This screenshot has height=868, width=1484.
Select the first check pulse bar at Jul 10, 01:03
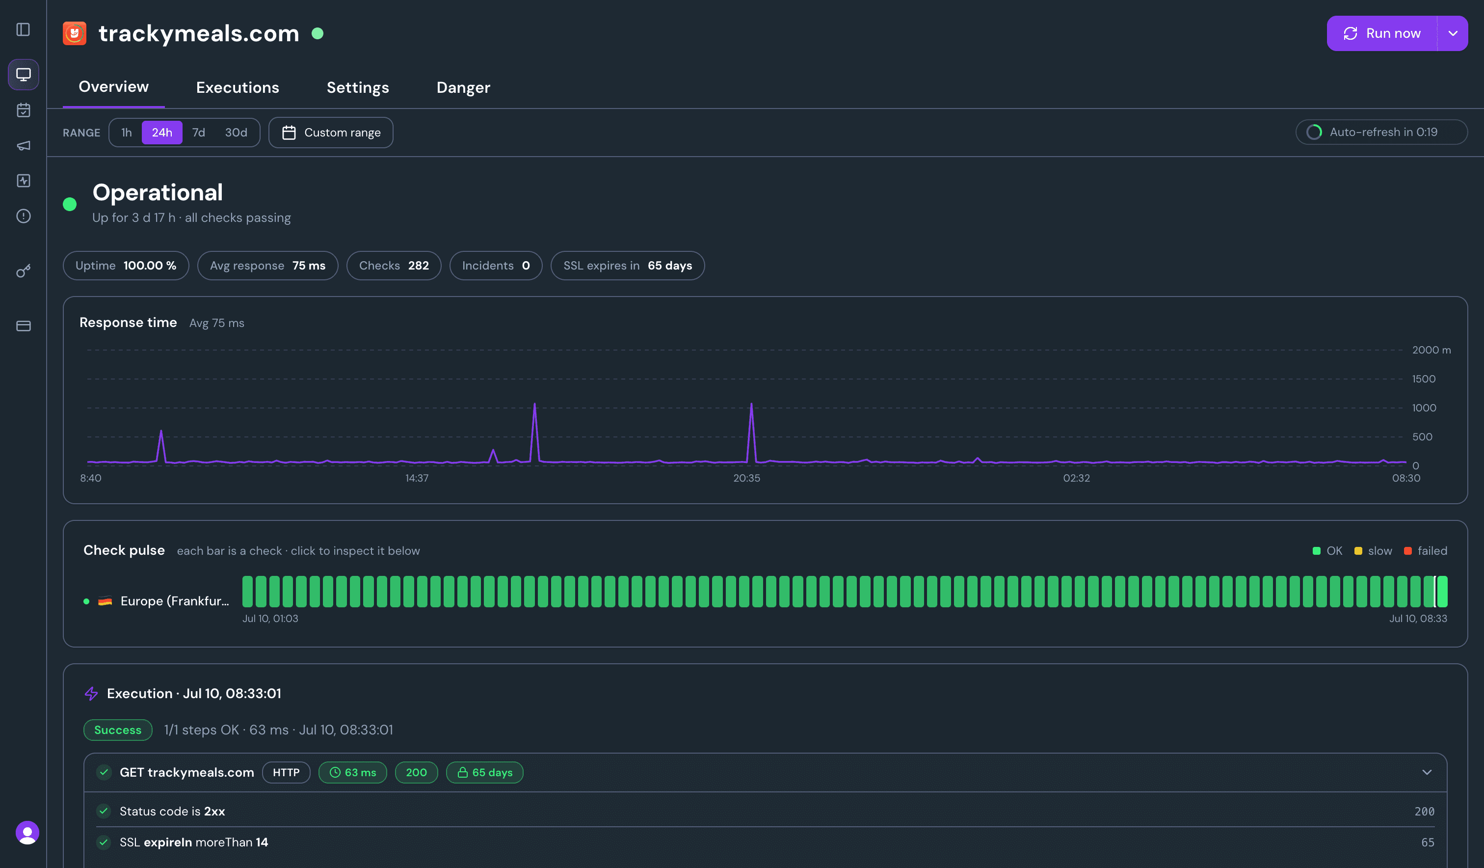[x=247, y=592]
